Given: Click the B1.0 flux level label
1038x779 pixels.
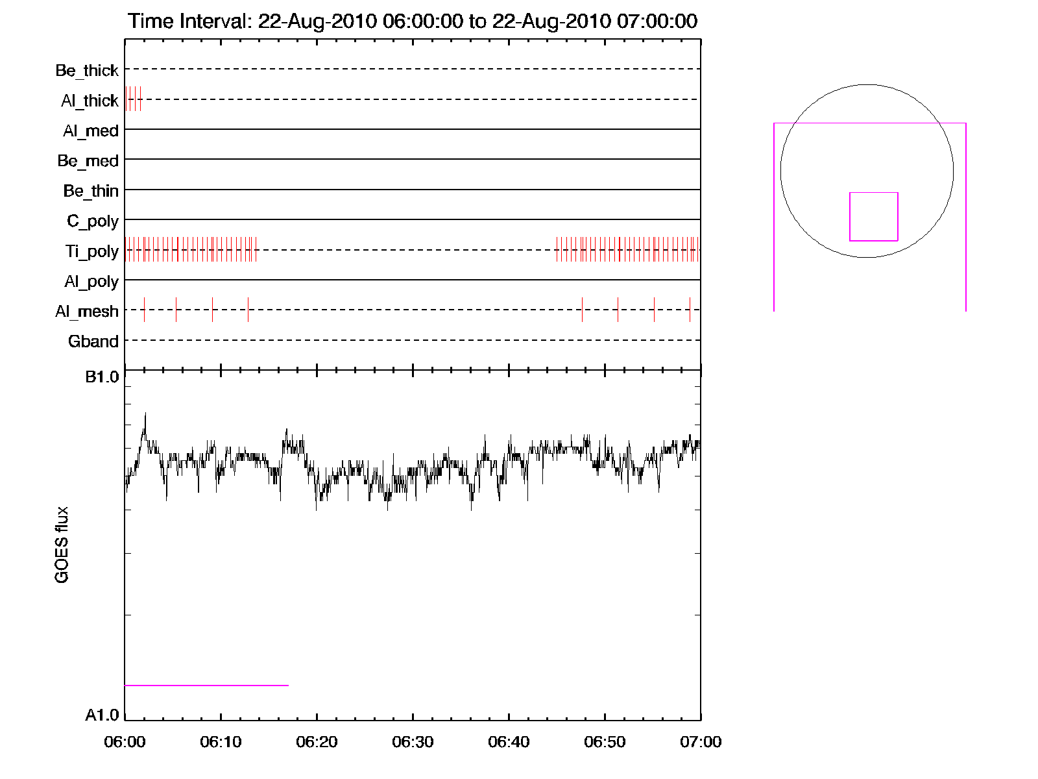Looking at the screenshot, I should pos(102,377).
